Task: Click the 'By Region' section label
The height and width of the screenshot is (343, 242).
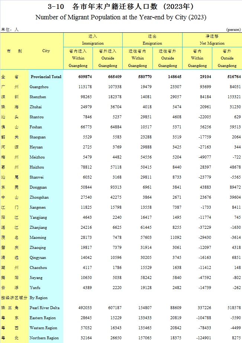Action: click(x=39, y=298)
